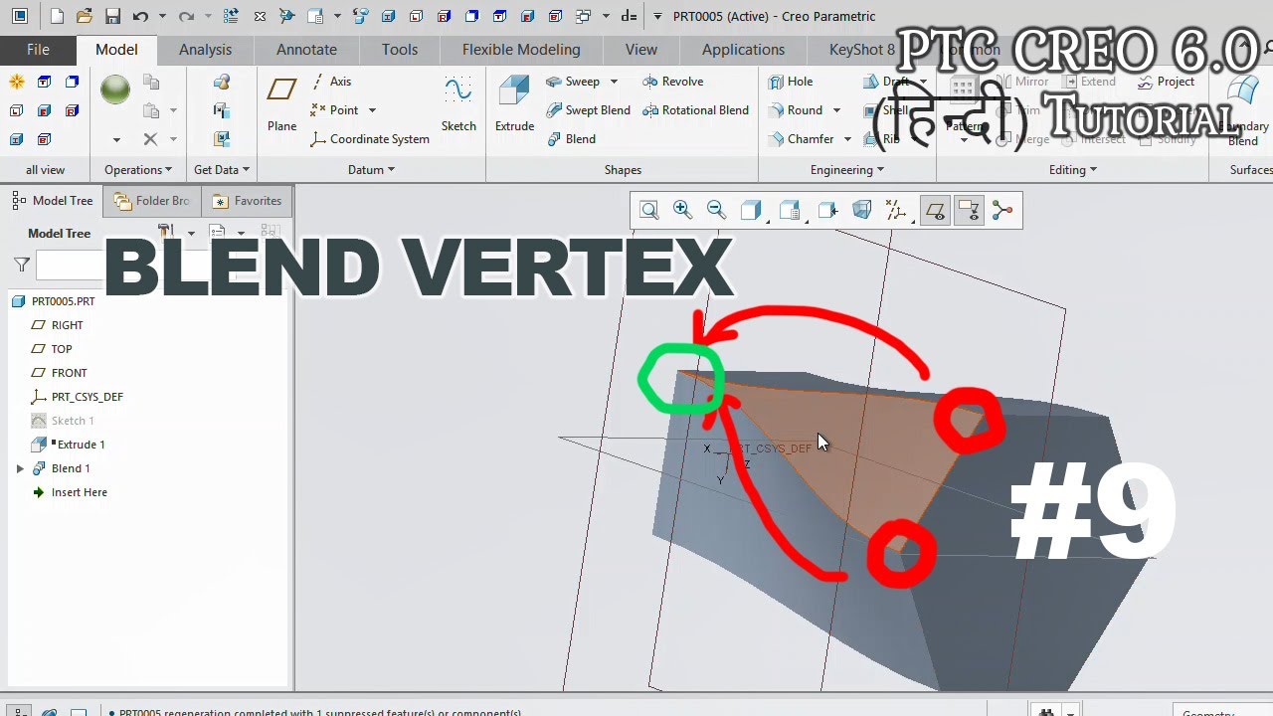Start the Hole tool

tap(791, 82)
